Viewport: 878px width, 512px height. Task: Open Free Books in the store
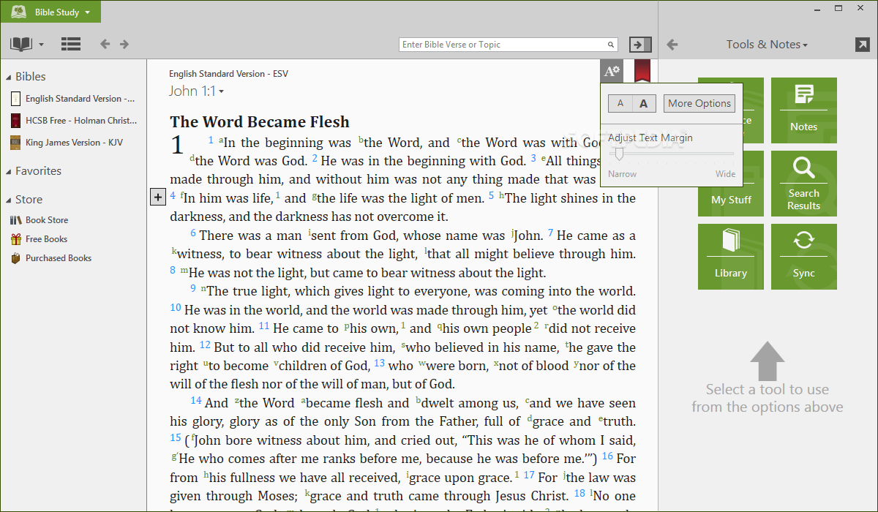point(46,239)
